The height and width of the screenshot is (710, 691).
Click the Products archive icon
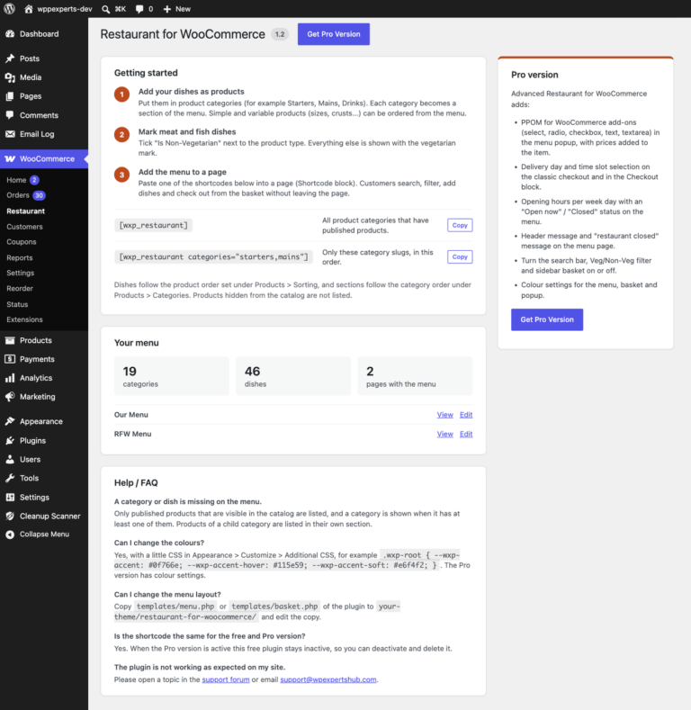coord(10,340)
